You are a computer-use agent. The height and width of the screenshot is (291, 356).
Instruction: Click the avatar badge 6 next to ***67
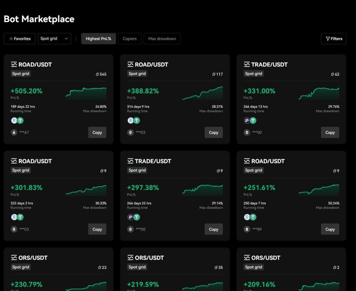[13, 132]
